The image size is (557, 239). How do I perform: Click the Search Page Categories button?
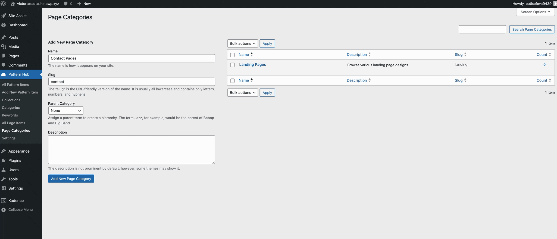coord(532,29)
